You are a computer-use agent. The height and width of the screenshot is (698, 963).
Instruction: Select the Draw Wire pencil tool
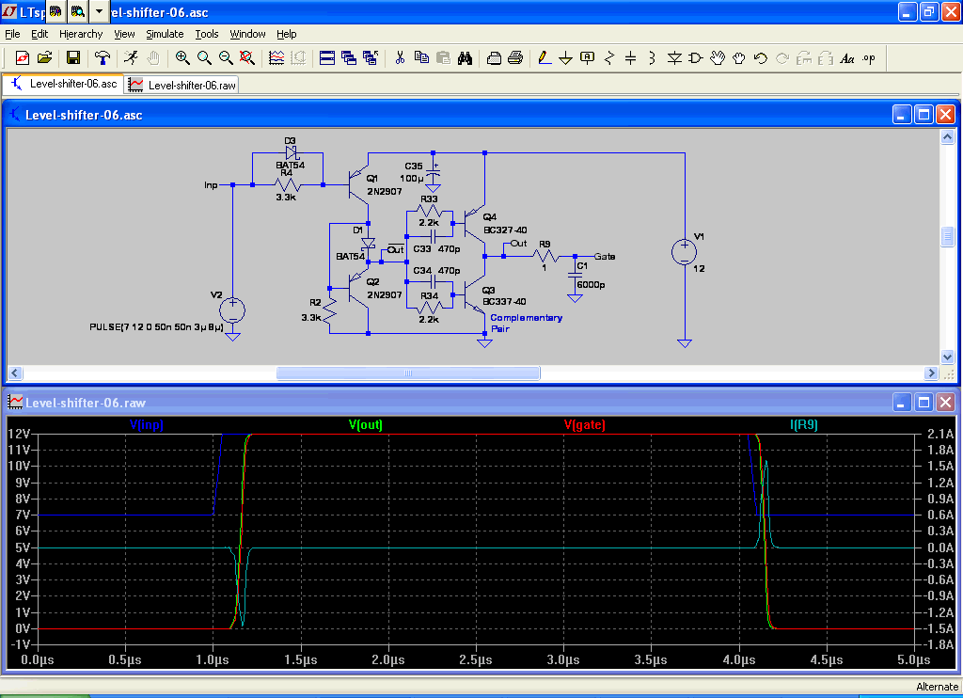click(x=544, y=57)
